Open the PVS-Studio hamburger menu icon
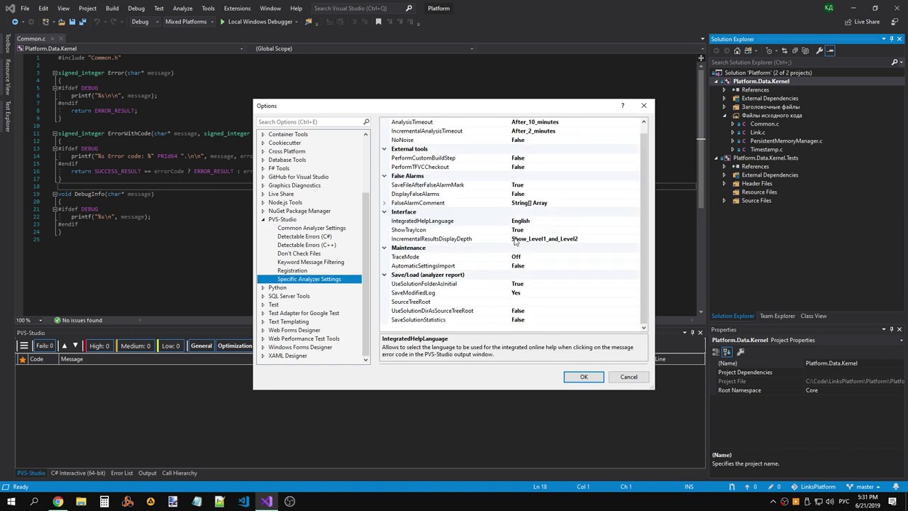 tap(23, 346)
